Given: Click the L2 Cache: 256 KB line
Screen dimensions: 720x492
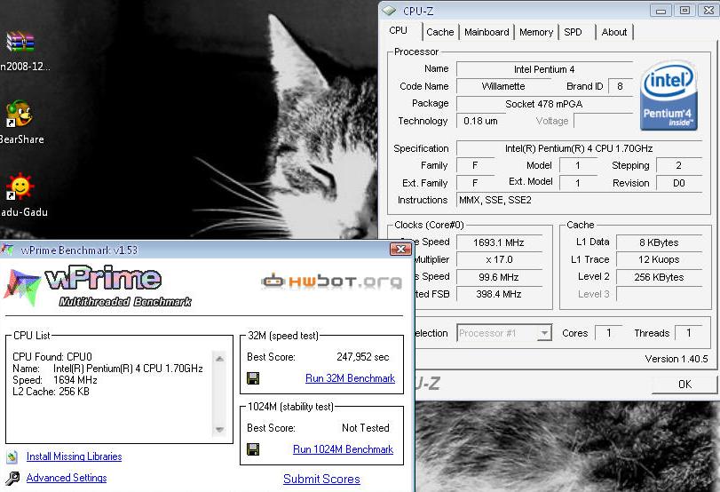Looking at the screenshot, I should click(51, 392).
